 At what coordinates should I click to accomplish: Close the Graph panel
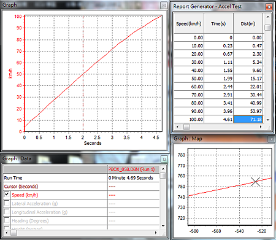pos(164,6)
